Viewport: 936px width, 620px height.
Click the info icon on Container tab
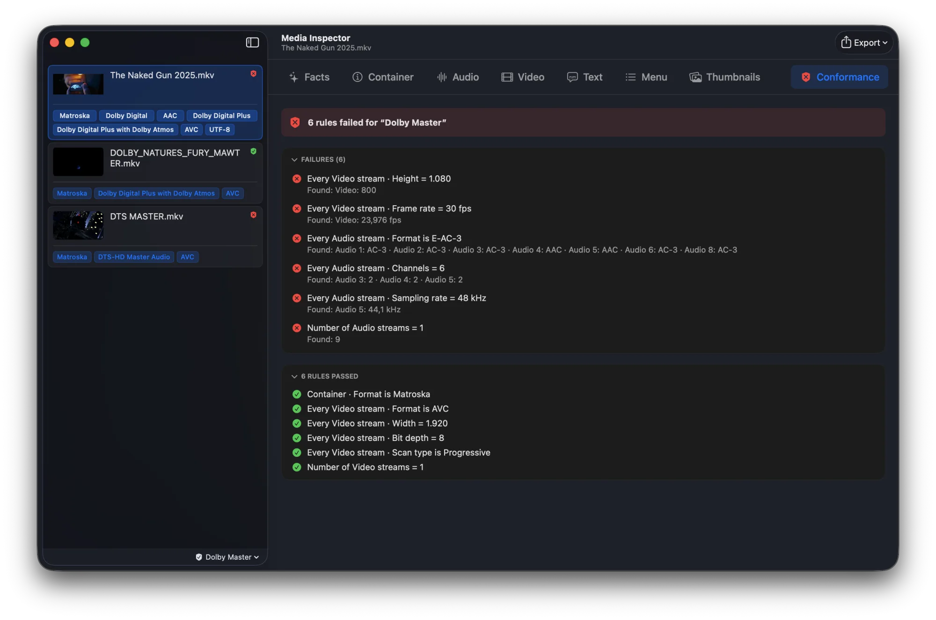pyautogui.click(x=358, y=77)
